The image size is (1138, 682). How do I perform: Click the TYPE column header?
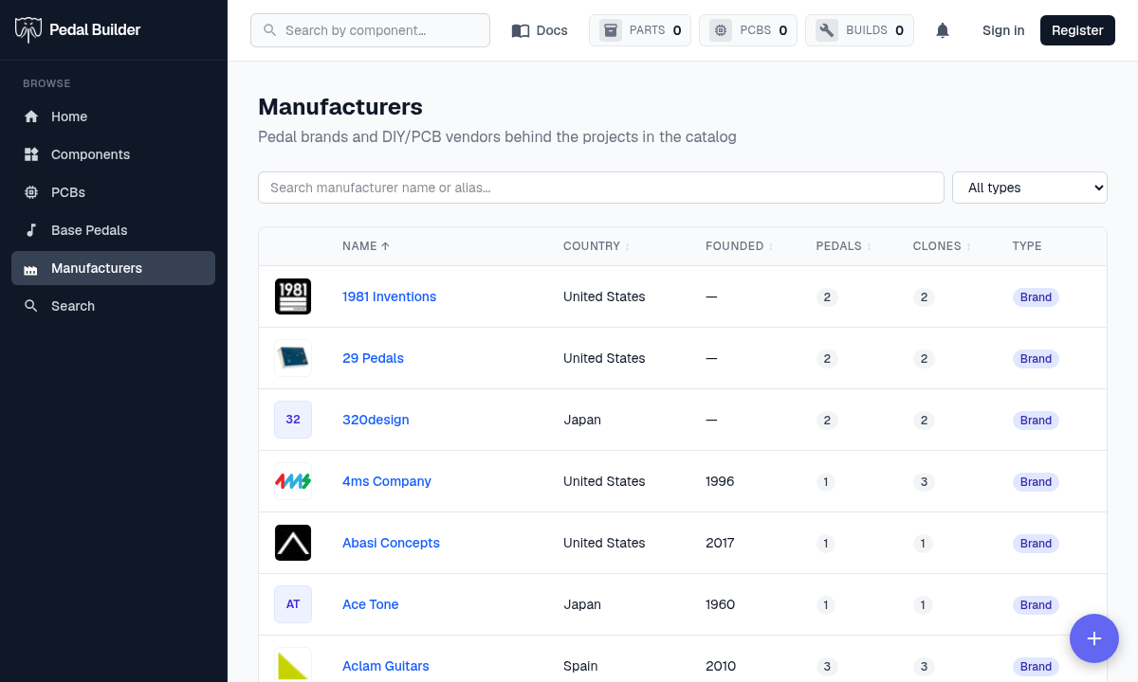click(1027, 246)
